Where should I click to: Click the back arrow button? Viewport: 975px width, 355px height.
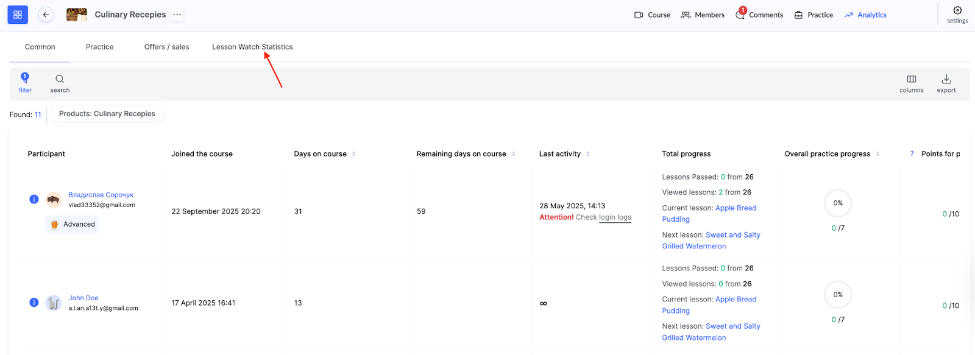pyautogui.click(x=46, y=15)
